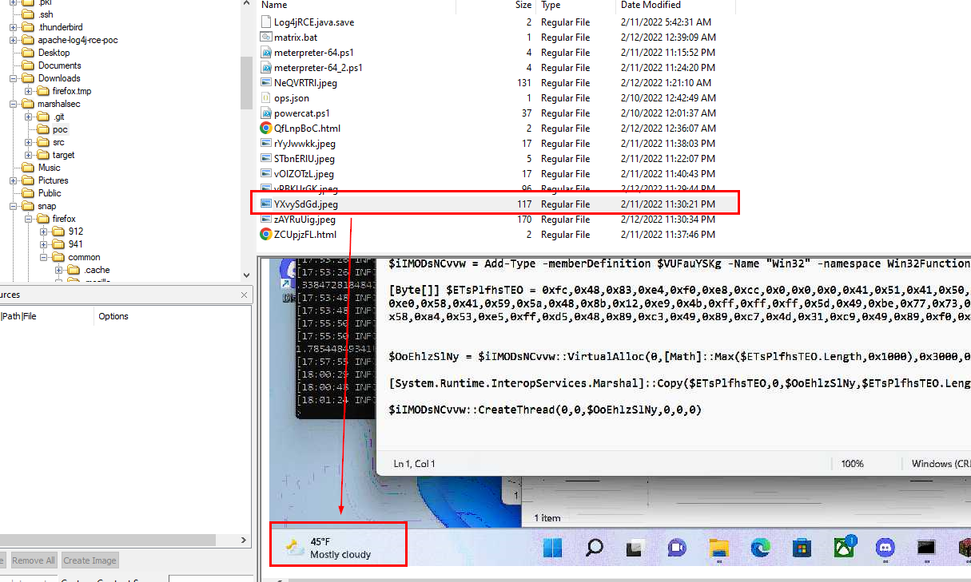
Task: Collapse the marshalsec folder node
Action: pyautogui.click(x=14, y=104)
